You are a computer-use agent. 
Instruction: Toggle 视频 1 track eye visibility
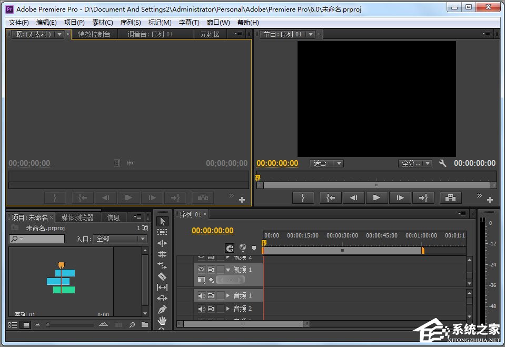pyautogui.click(x=201, y=270)
